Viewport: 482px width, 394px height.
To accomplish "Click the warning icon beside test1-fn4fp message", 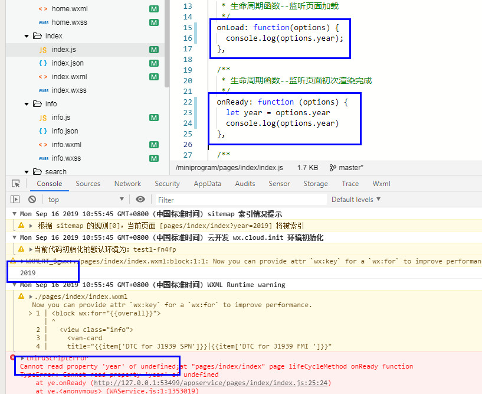I will [x=21, y=249].
